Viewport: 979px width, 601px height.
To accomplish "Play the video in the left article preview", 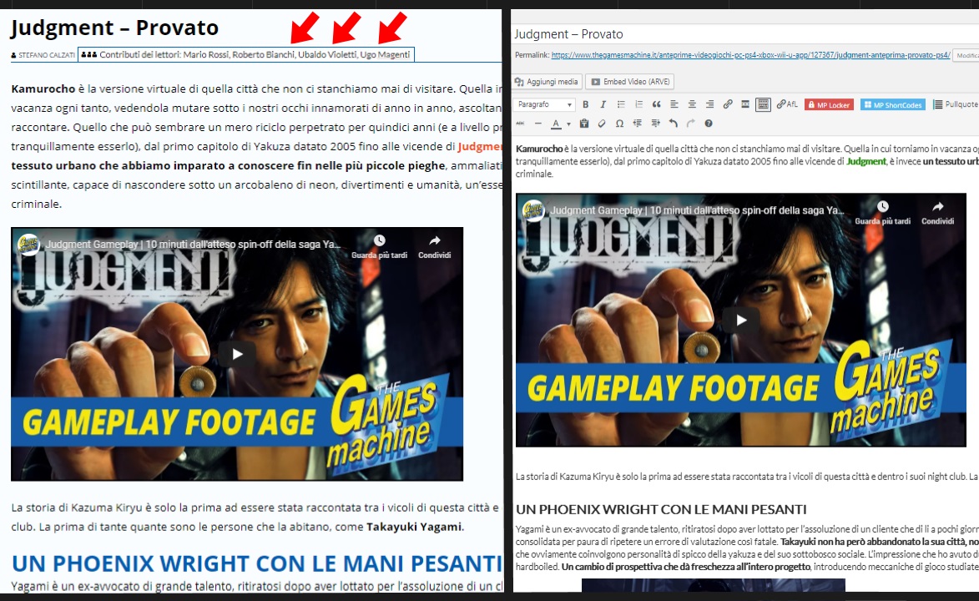I will 237,354.
